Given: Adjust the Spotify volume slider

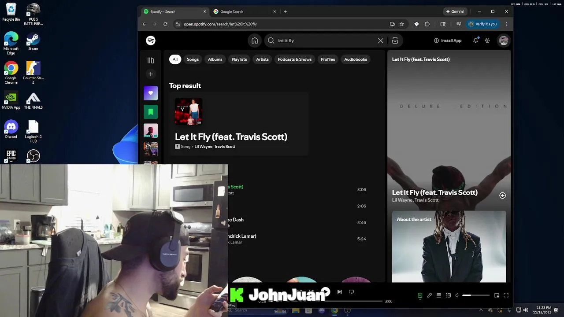Looking at the screenshot, I should tap(476, 295).
